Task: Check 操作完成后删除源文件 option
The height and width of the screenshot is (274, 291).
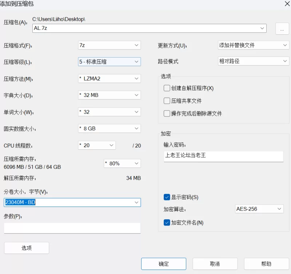Action: (x=167, y=113)
